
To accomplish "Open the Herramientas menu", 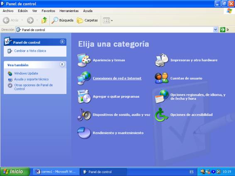I will click(x=69, y=11).
